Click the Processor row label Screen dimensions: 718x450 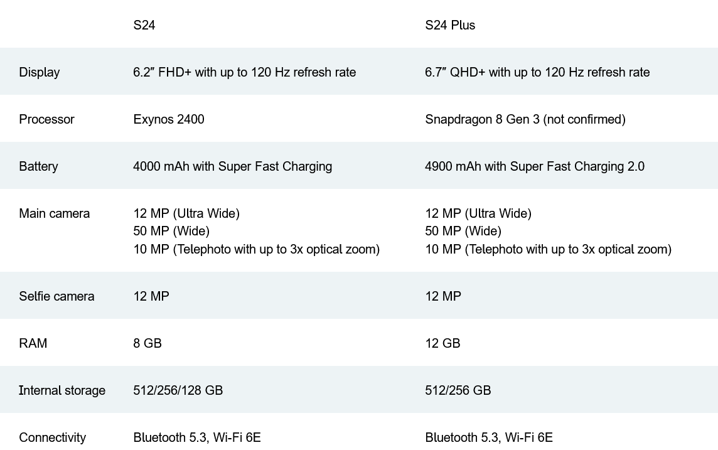click(x=46, y=119)
